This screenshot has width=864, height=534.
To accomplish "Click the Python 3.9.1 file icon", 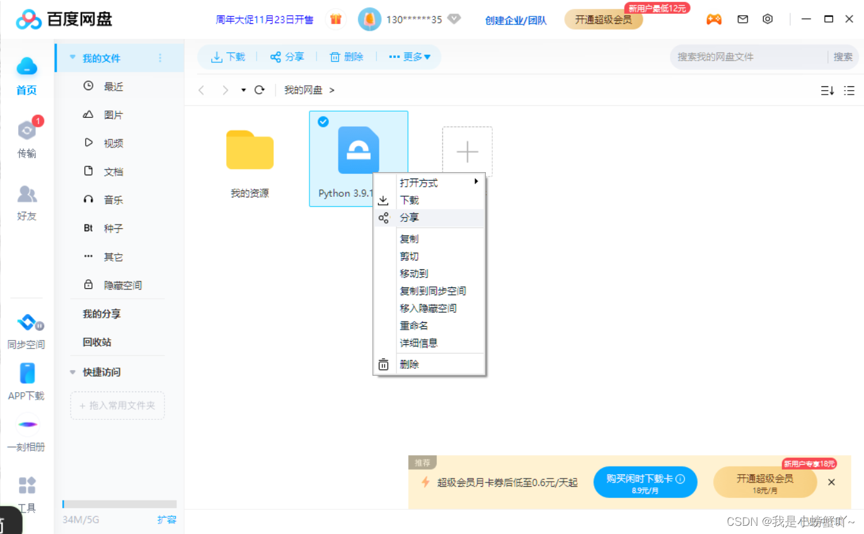I will point(359,150).
